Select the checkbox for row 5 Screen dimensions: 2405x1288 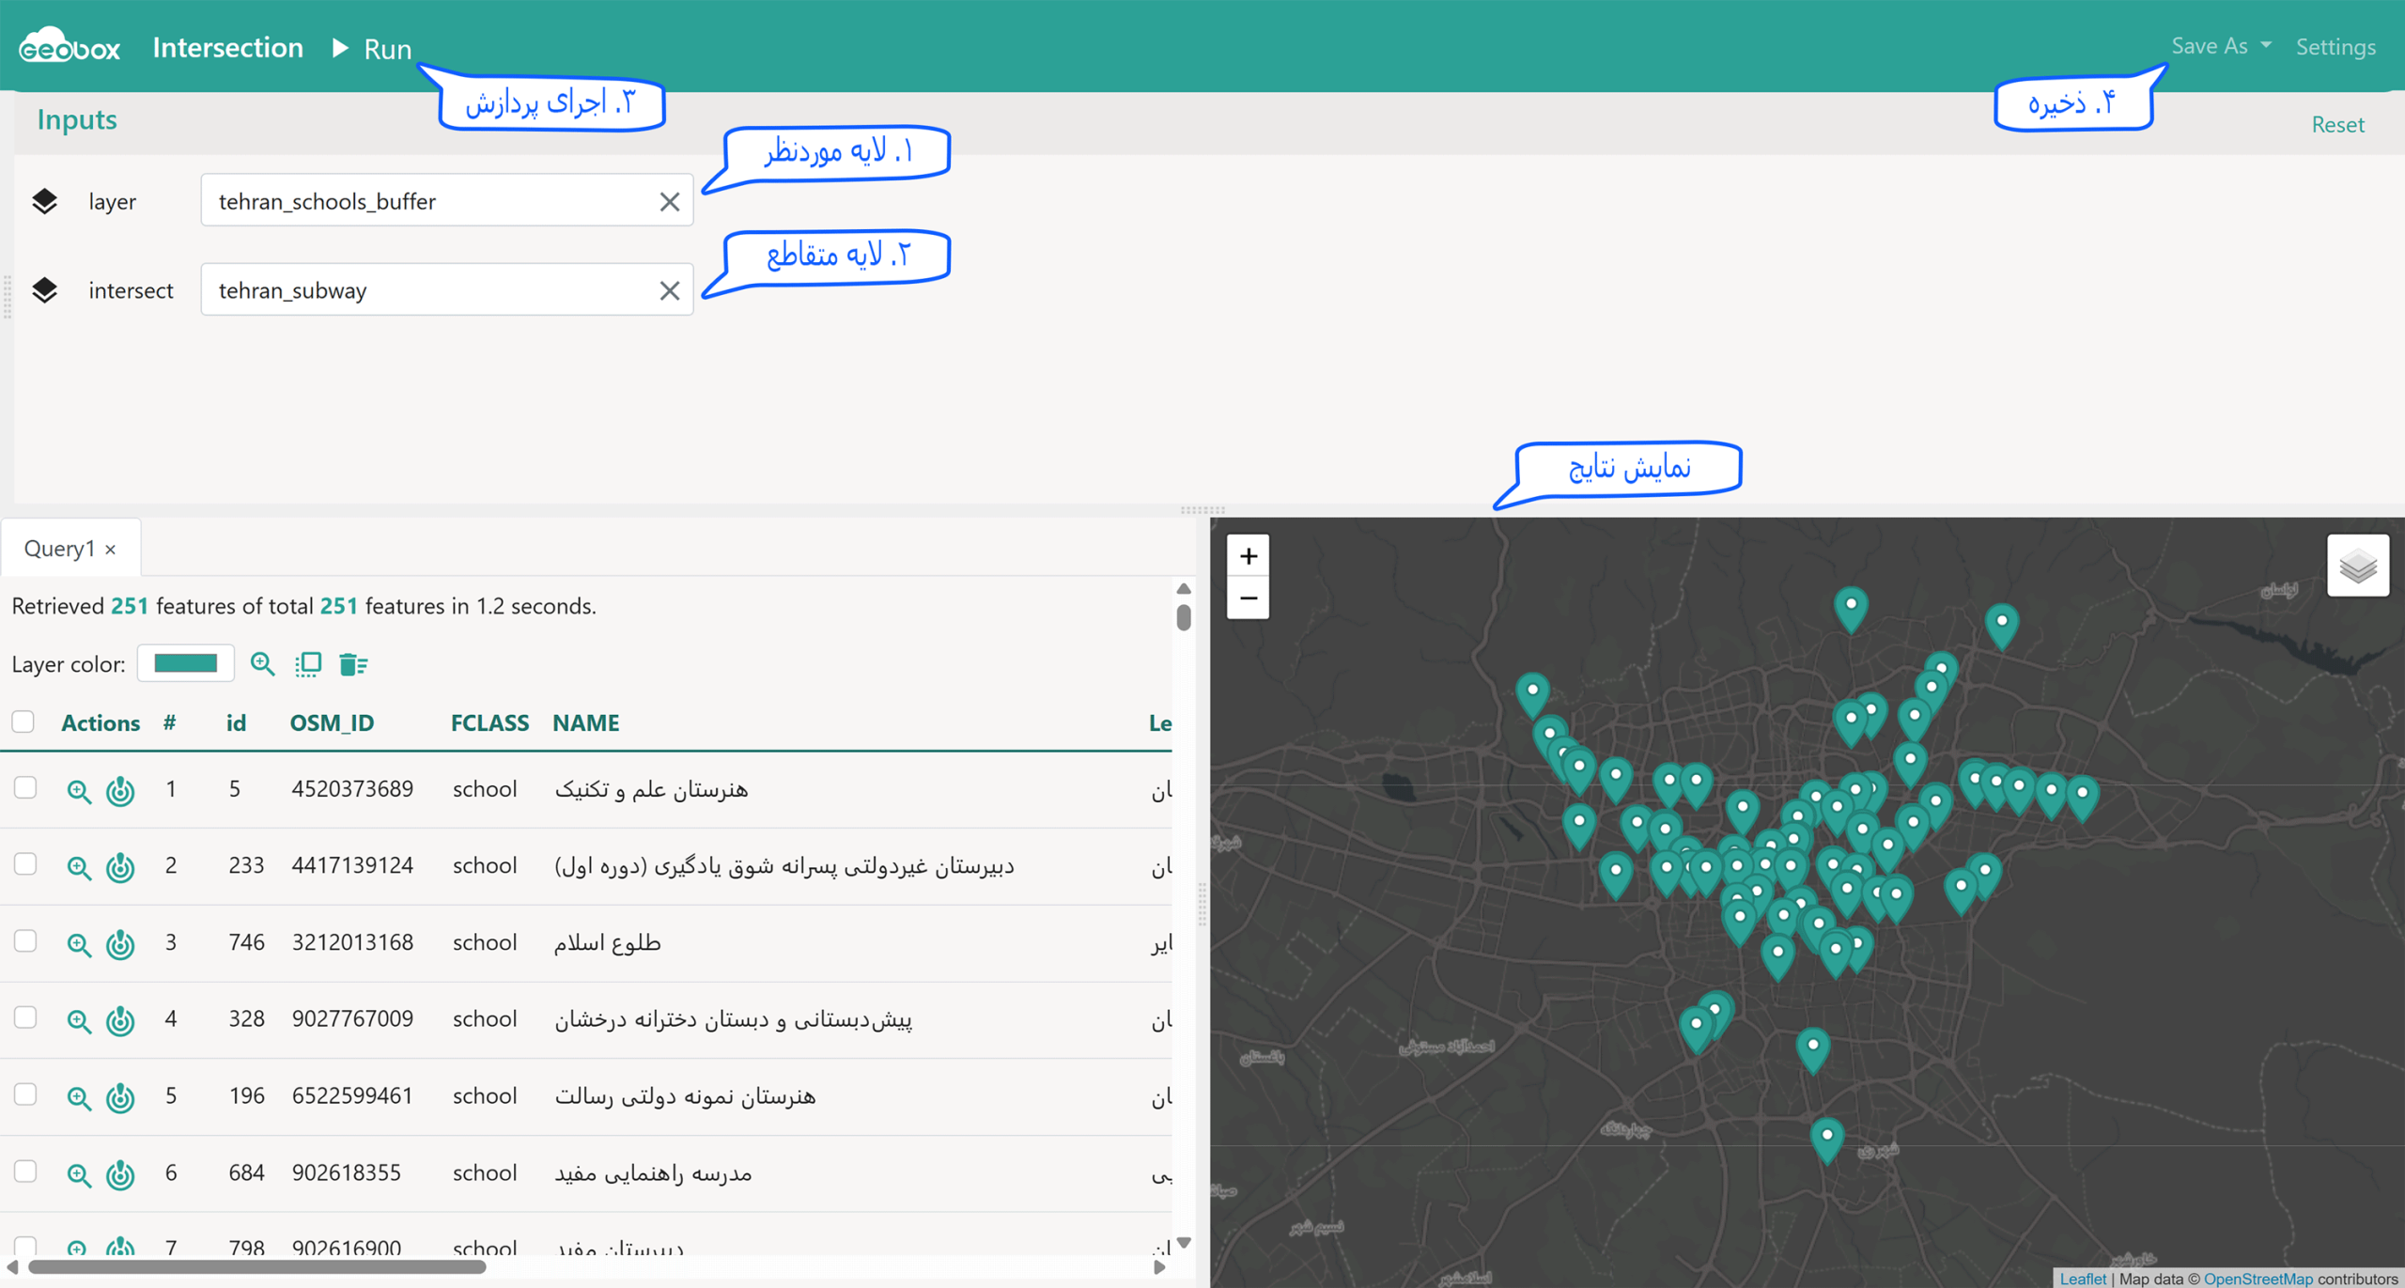25,1094
